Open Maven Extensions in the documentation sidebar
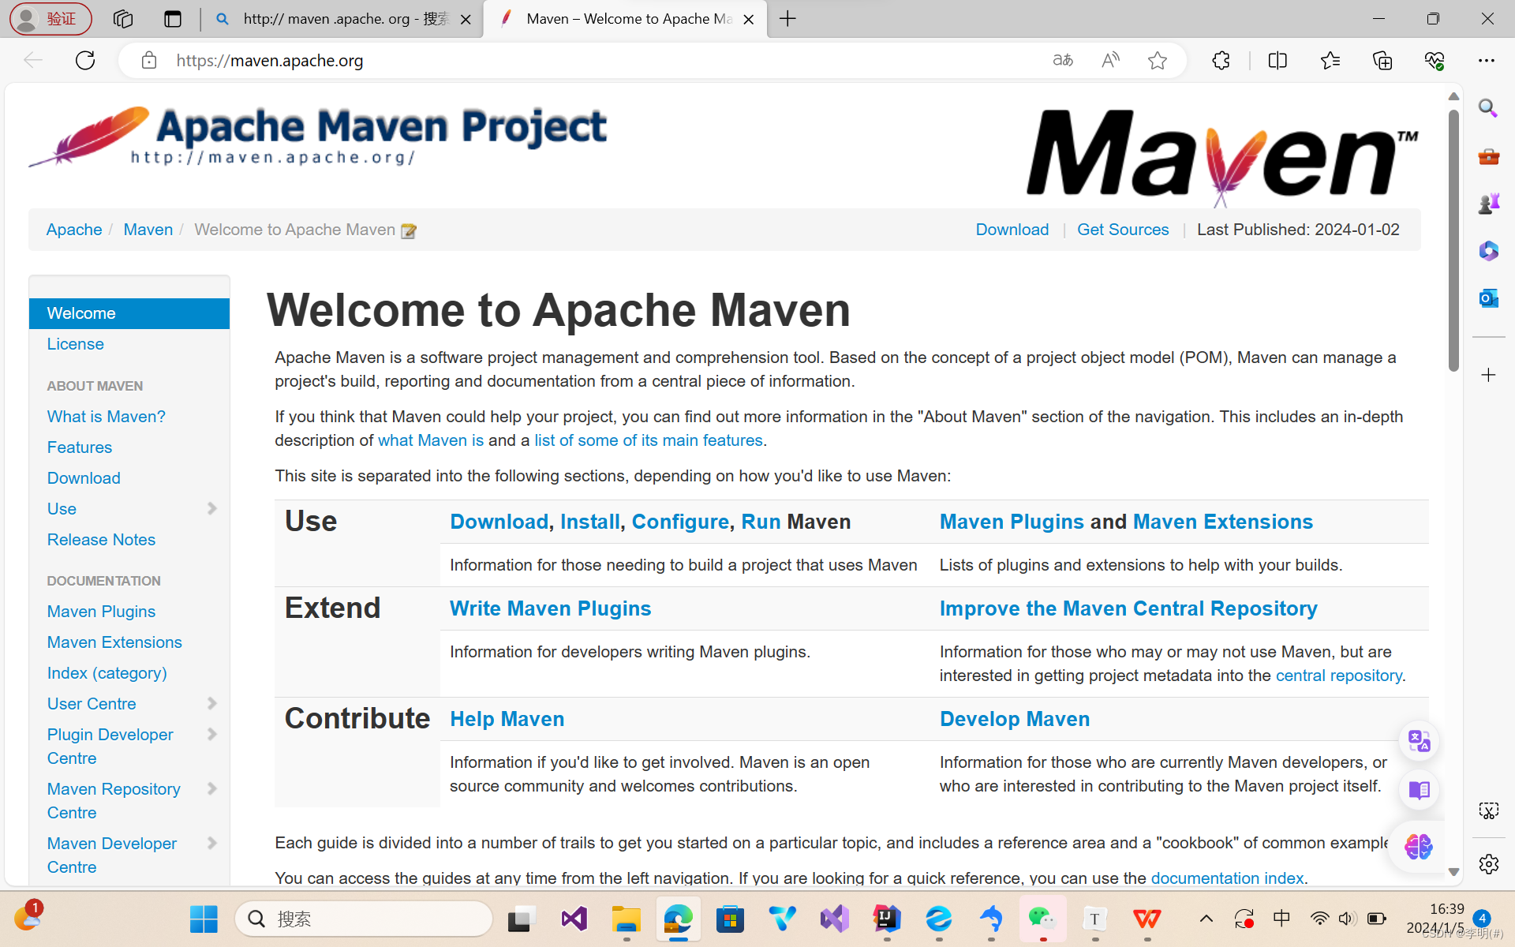This screenshot has height=947, width=1515. (x=114, y=642)
